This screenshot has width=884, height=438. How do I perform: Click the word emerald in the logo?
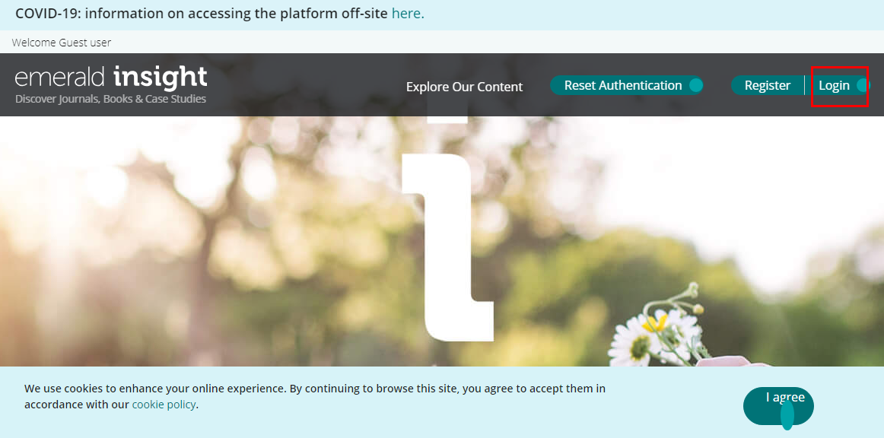61,77
